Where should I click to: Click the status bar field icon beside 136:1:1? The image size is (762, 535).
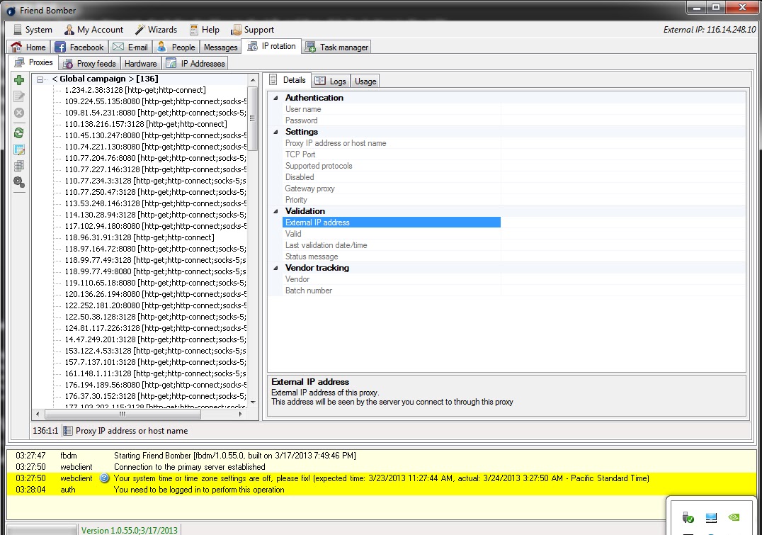(x=68, y=431)
